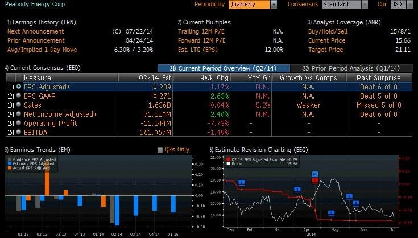This screenshot has height=238, width=418.
Task: Click the Net Income Adjusted+ measure name
Action: point(60,114)
